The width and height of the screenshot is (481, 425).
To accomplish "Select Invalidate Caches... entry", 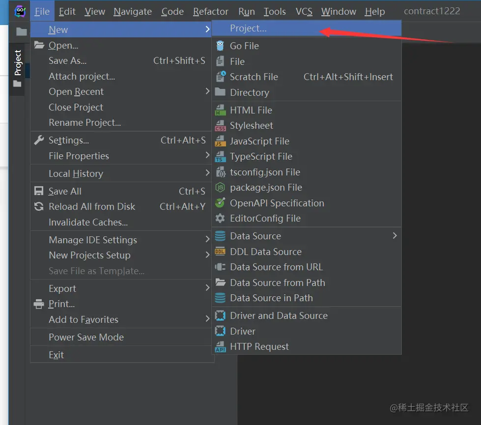I will tap(121, 222).
